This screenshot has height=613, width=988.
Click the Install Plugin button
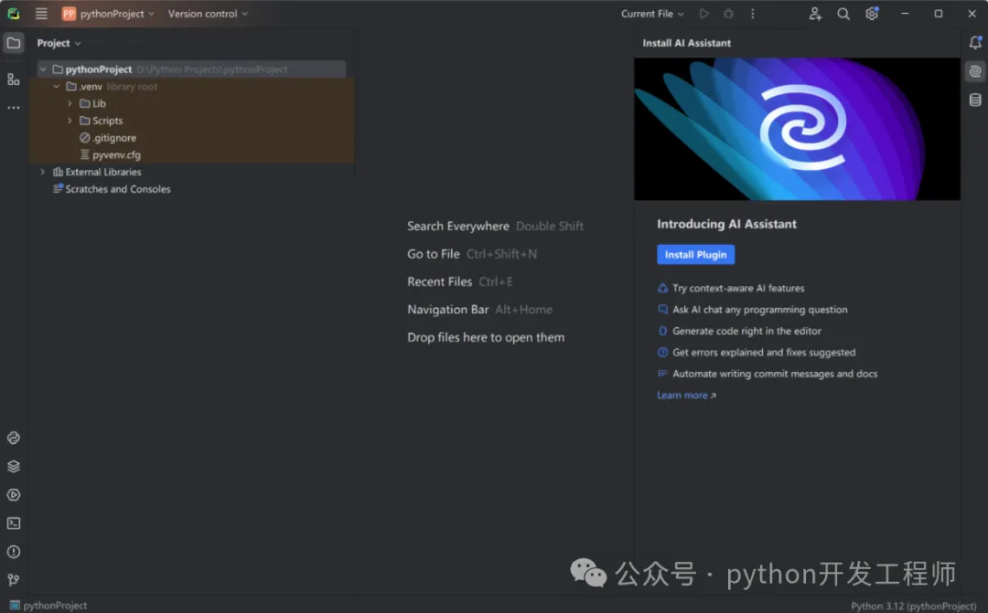(x=695, y=254)
